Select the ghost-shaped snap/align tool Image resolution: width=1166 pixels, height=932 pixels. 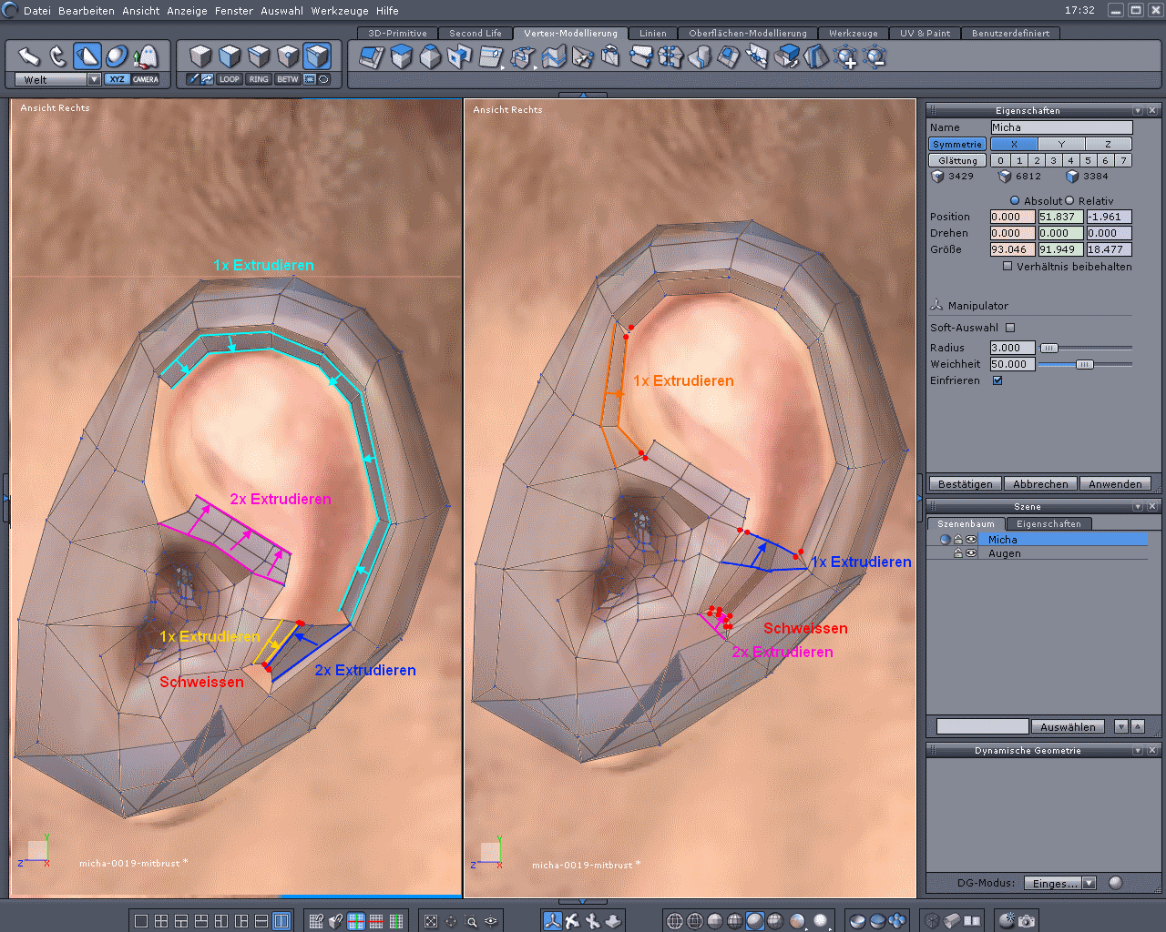146,57
